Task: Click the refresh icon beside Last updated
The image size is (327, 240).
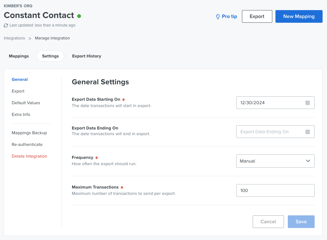Action: click(x=6, y=25)
